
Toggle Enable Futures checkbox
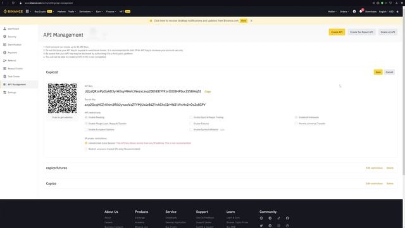point(191,123)
